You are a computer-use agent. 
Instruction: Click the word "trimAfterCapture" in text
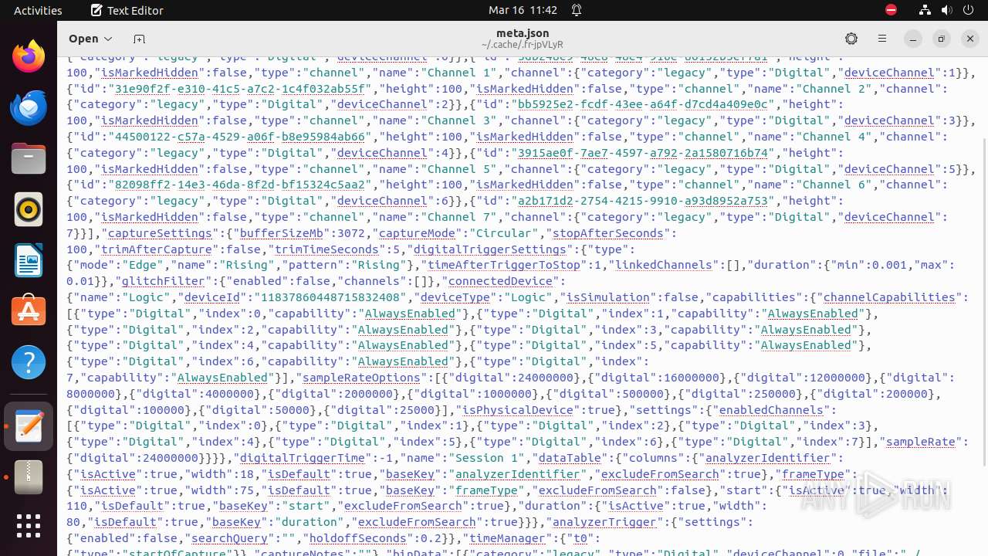[x=156, y=249]
